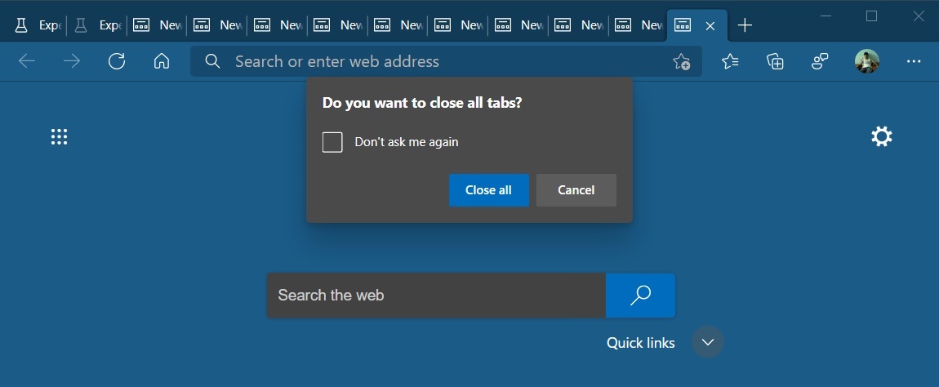939x387 pixels.
Task: Switch to the first Experiments tab
Action: click(38, 25)
